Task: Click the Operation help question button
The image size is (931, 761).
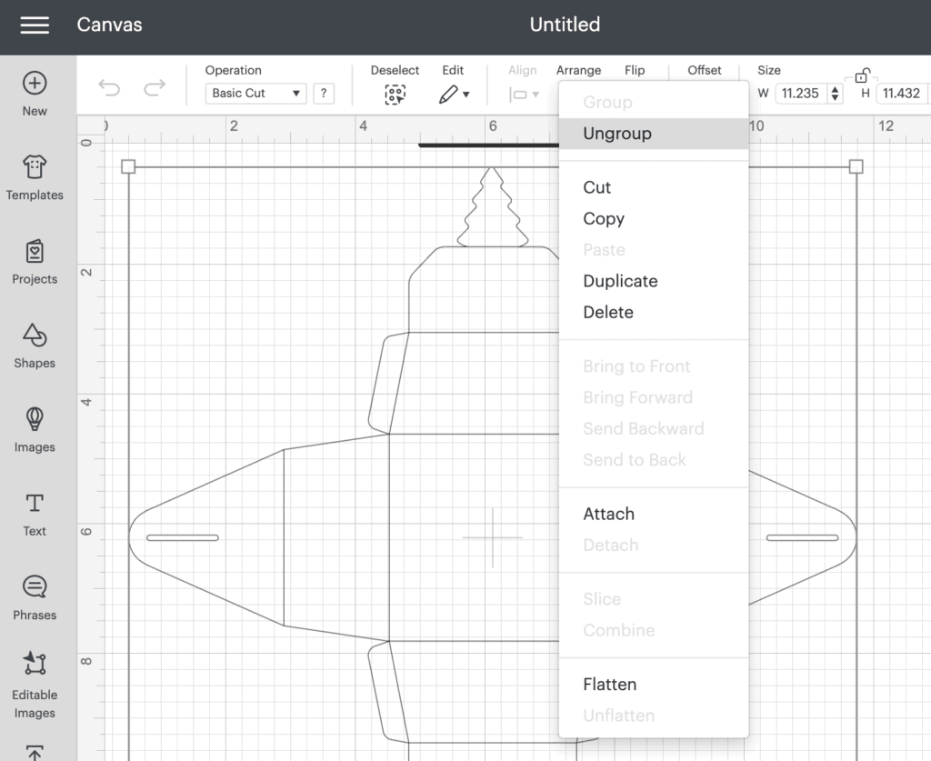Action: tap(324, 94)
